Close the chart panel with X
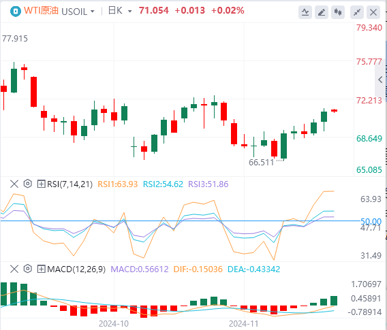The height and width of the screenshot is (330, 387). point(373,12)
